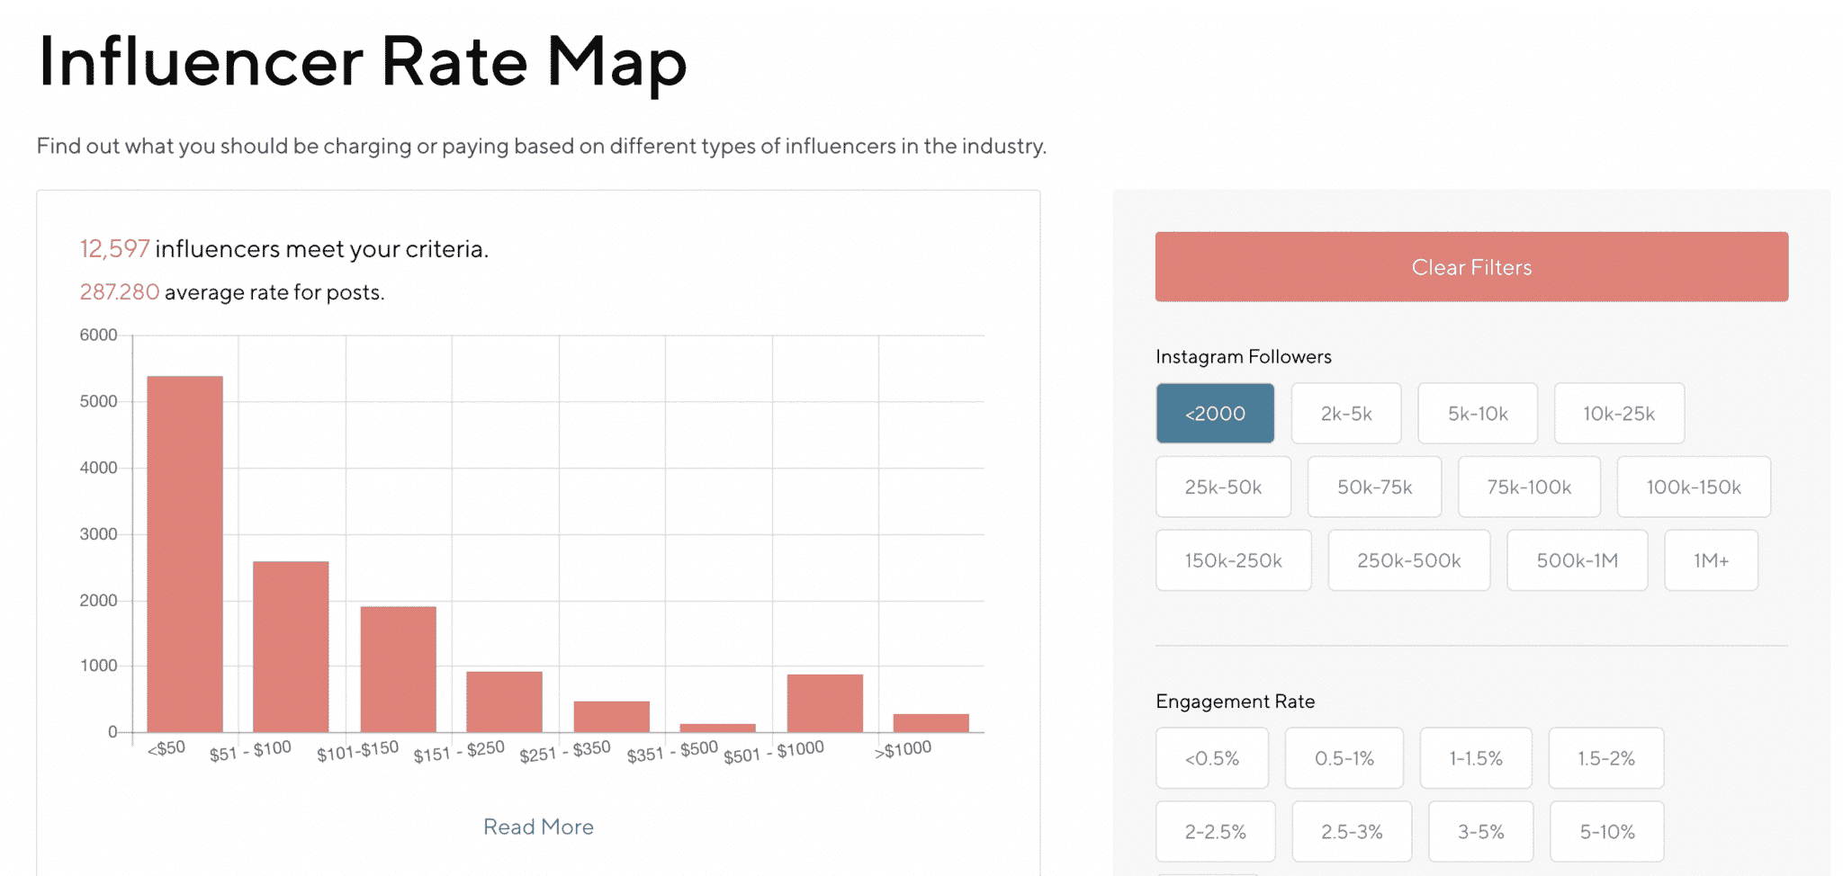Select the 50k-75k follower range
Screen dimensions: 1843x876
click(x=1374, y=487)
